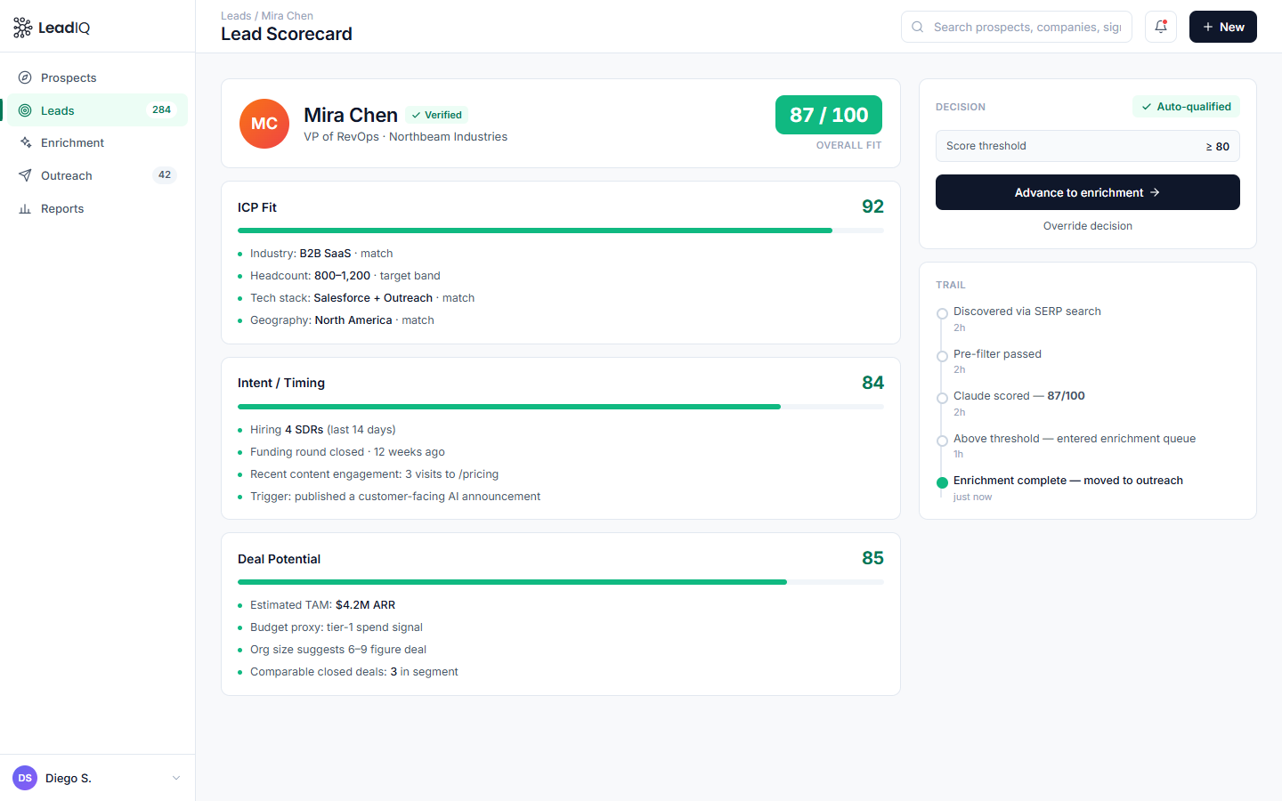Viewport: 1282px width, 801px height.
Task: Click Advance to enrichment button
Action: 1088,192
